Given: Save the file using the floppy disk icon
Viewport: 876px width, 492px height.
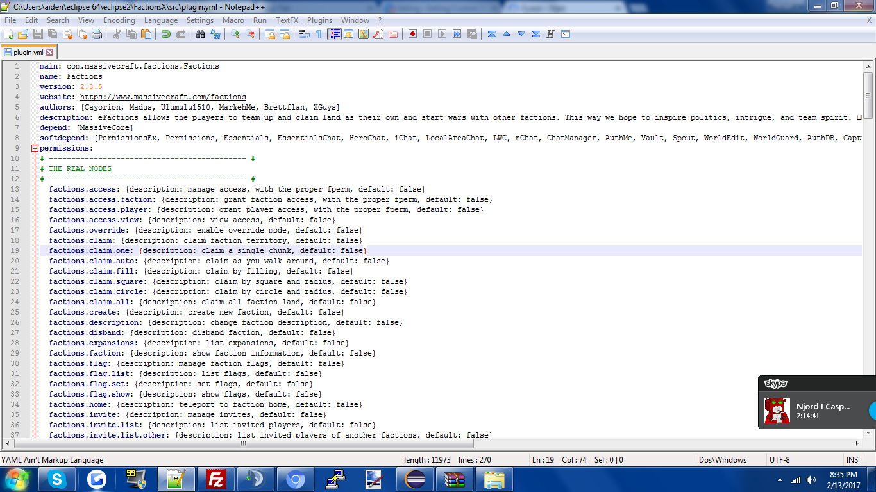Looking at the screenshot, I should pyautogui.click(x=38, y=34).
